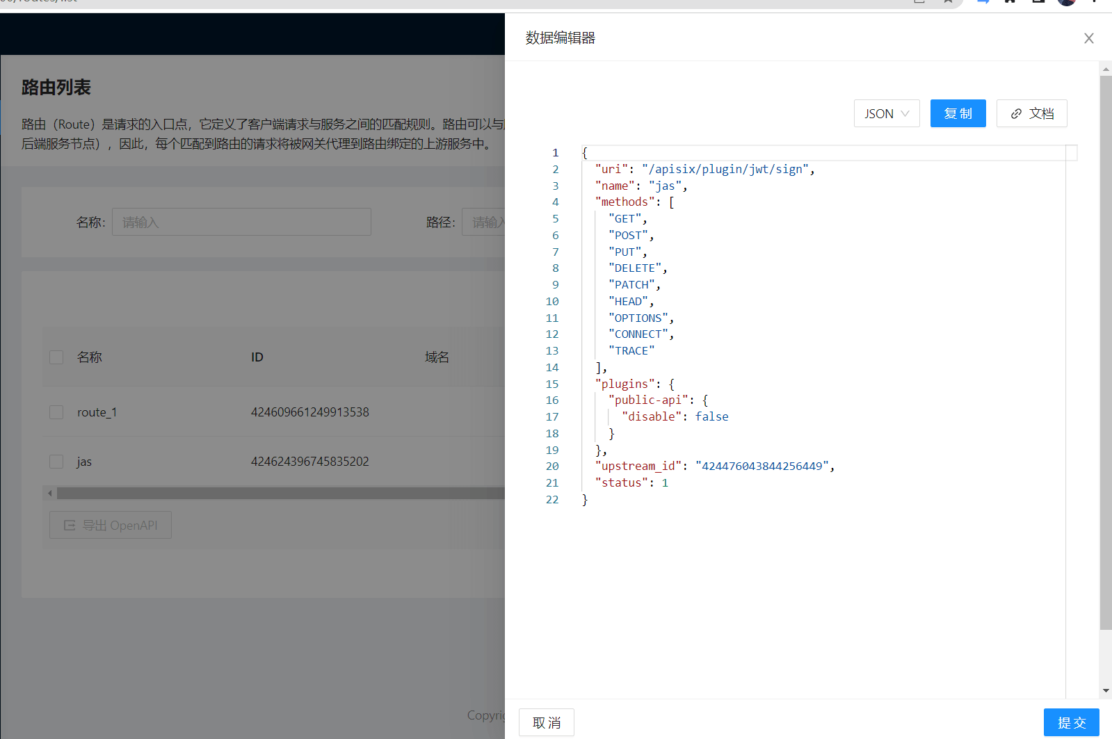Click the 取消 cancel button
Screen dimensions: 1112x739
tap(547, 722)
